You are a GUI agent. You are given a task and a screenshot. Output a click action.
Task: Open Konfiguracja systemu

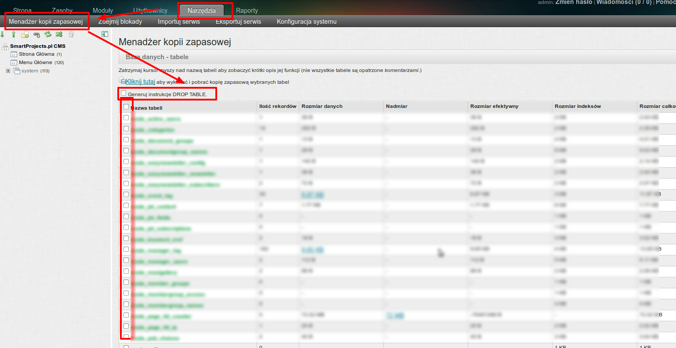307,22
